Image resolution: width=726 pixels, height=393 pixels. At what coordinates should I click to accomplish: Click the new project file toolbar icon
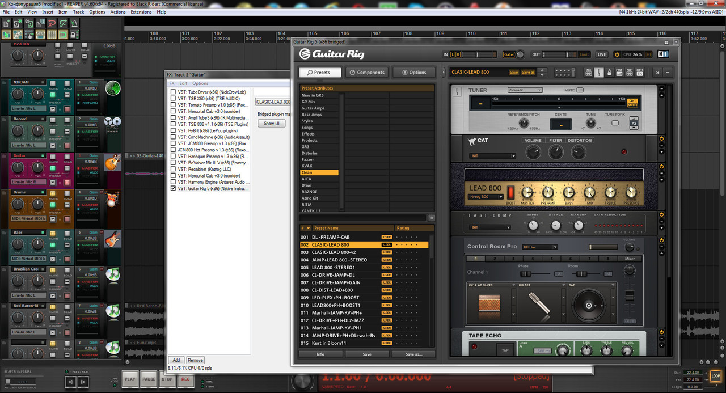7,23
